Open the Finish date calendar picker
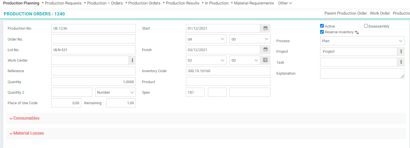Viewport: 410px width, 148px height. tap(265, 49)
